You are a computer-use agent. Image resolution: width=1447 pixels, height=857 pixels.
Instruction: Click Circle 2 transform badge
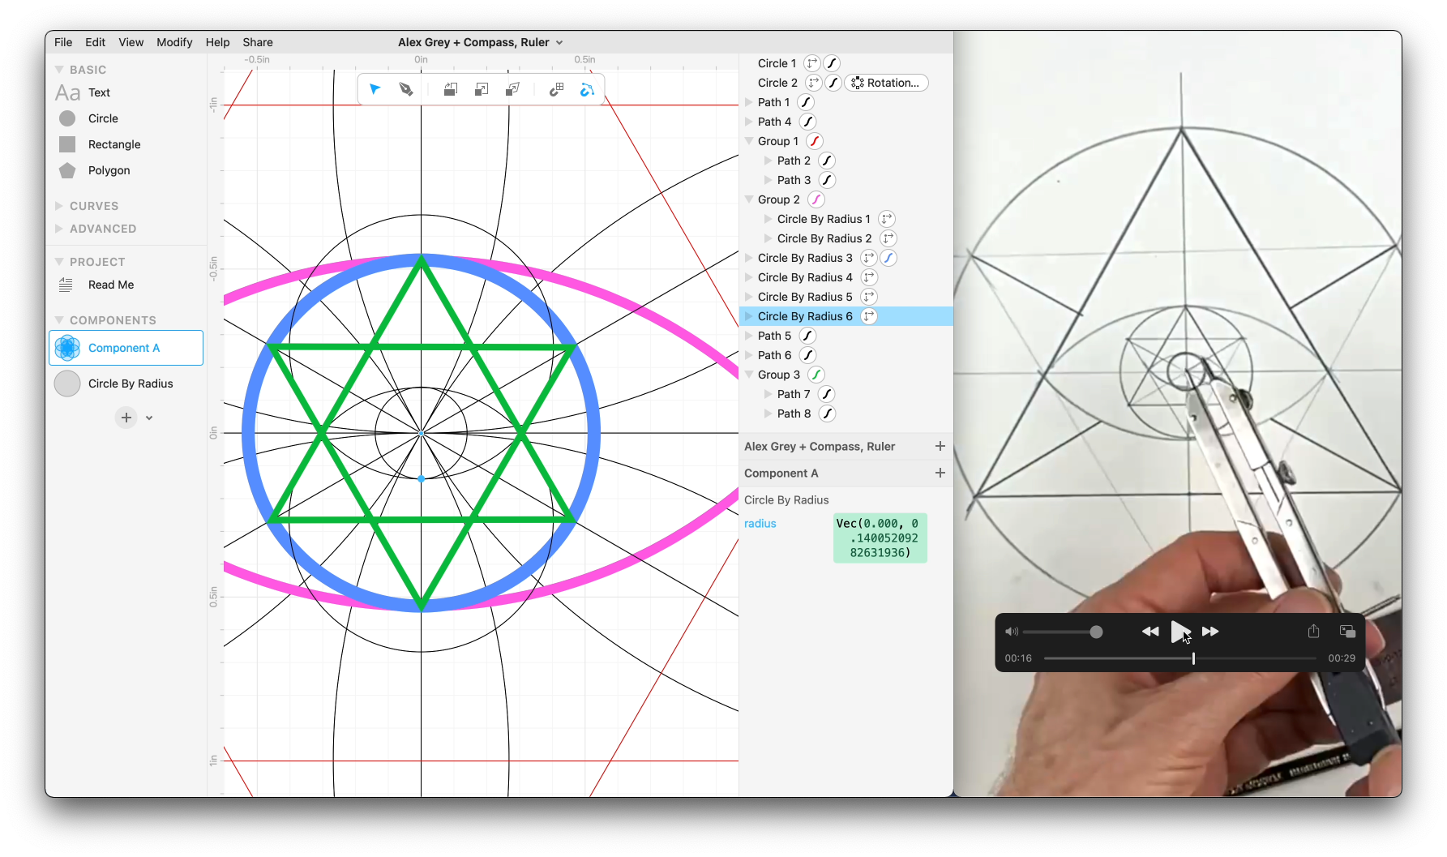pyautogui.click(x=813, y=83)
